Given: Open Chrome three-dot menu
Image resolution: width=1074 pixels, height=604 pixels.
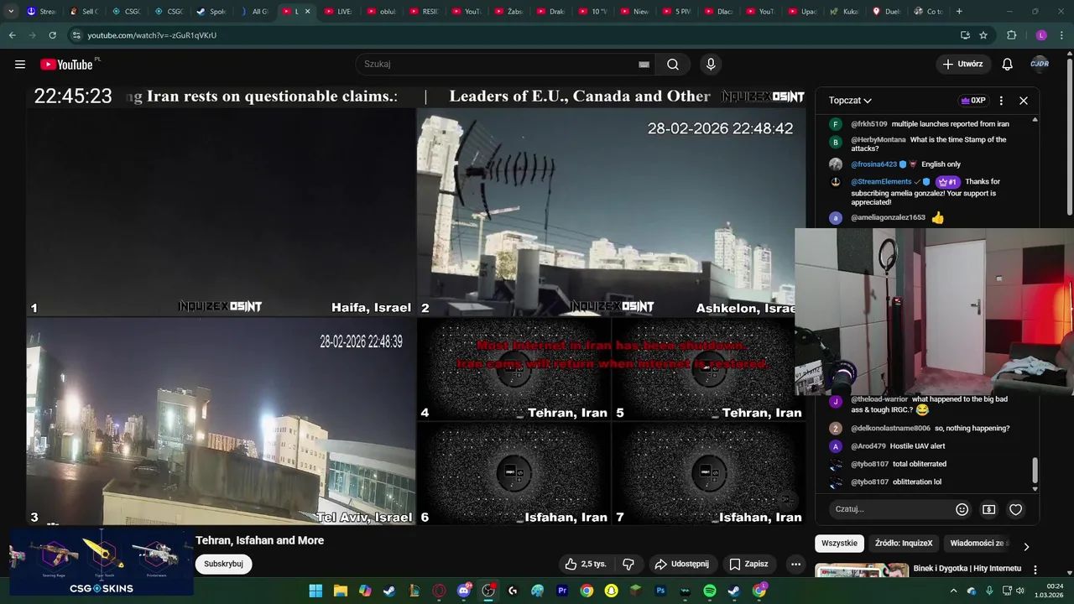Looking at the screenshot, I should click(1061, 35).
